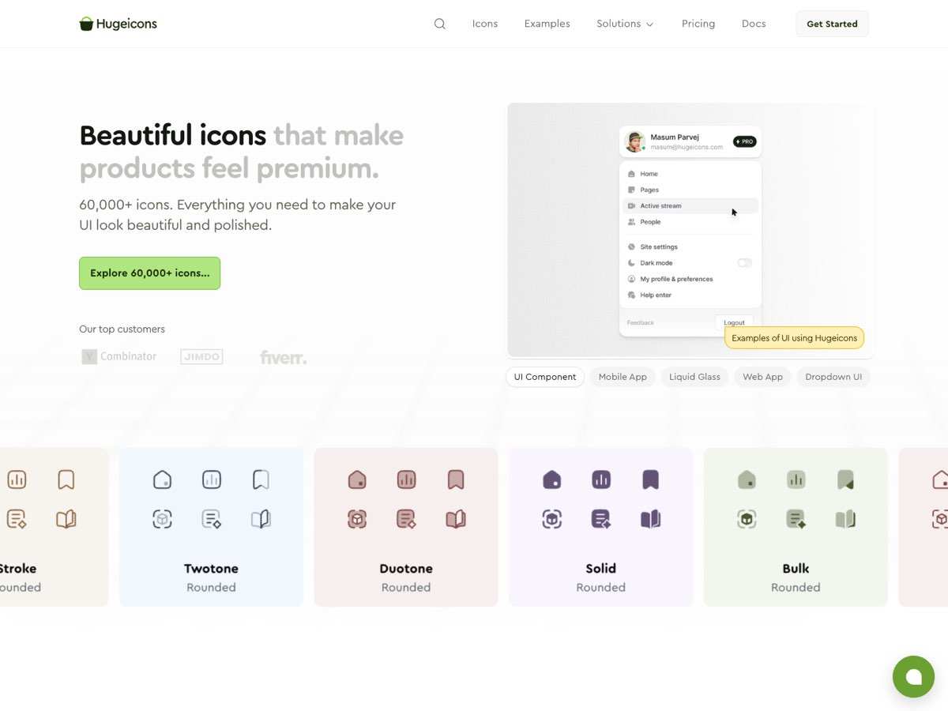Click the cube scan icon in the Duotone card

(x=357, y=519)
